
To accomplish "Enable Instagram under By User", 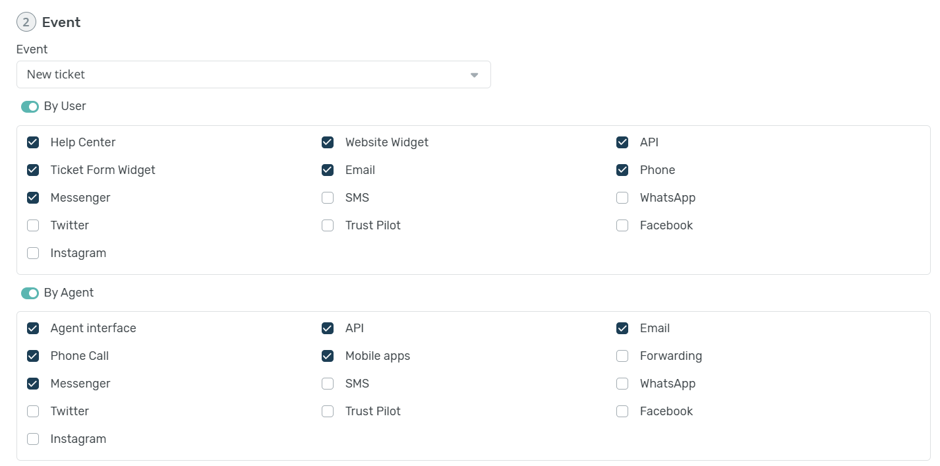I will point(33,253).
